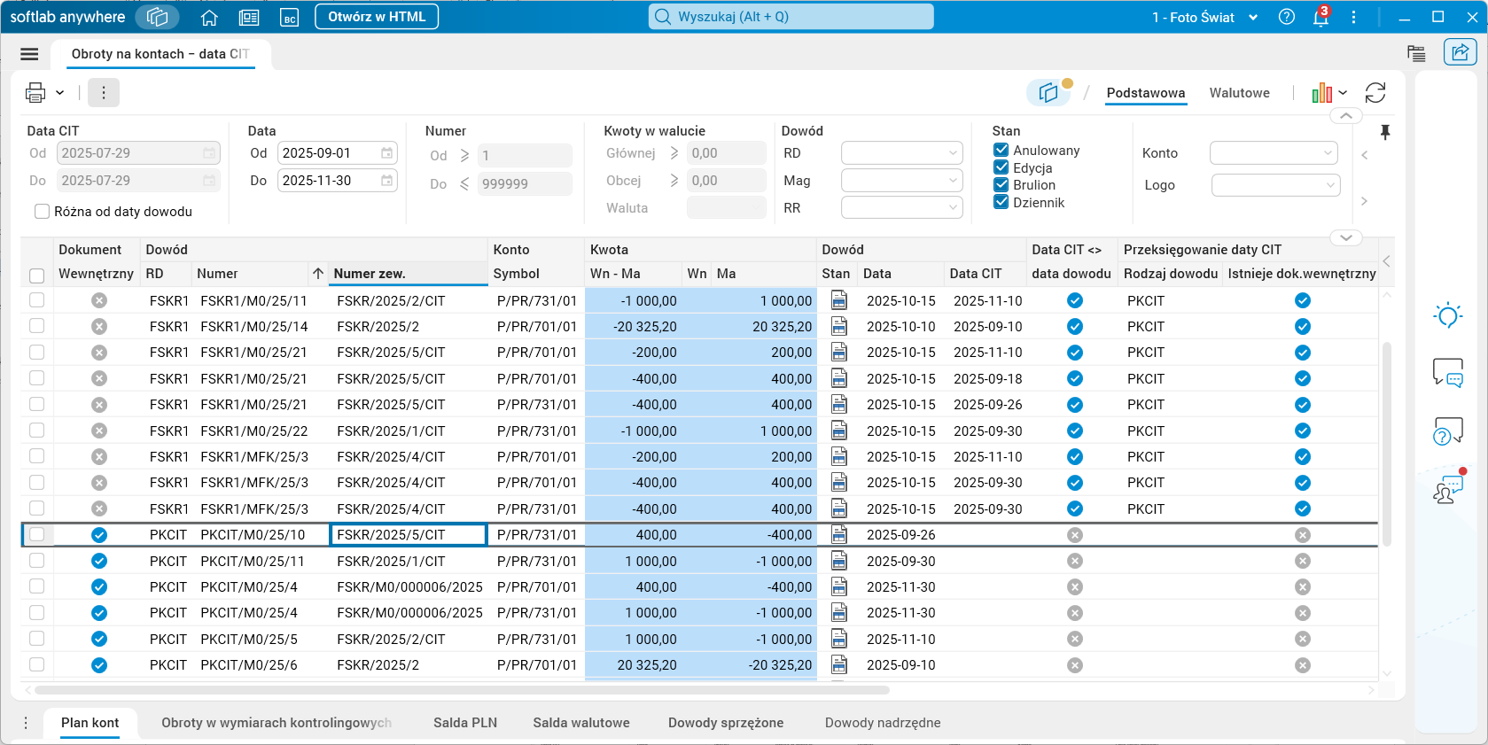Uncheck the Anulowany status checkbox
Viewport: 1488px width, 745px height.
tap(1001, 151)
